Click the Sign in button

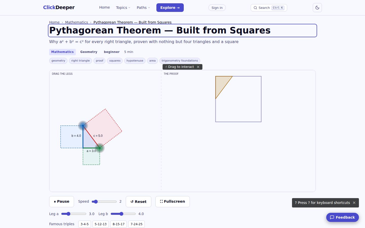pyautogui.click(x=217, y=8)
